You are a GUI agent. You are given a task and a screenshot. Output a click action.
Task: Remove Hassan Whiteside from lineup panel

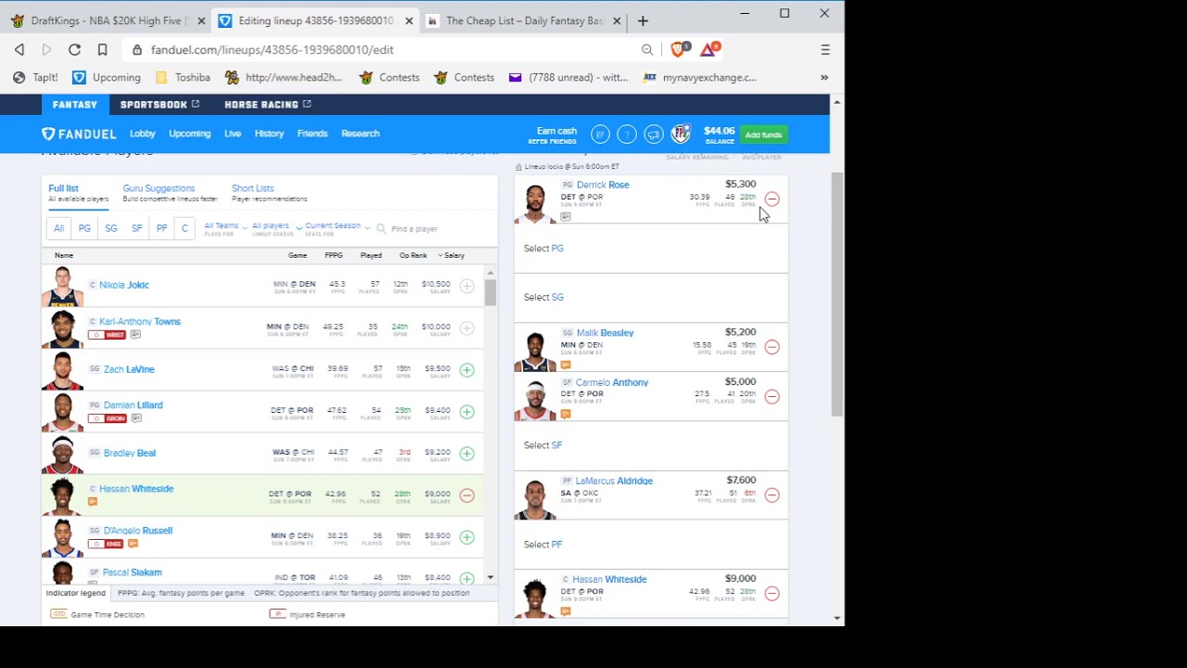tap(772, 593)
